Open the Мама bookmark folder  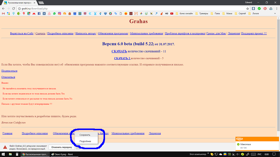point(227,14)
